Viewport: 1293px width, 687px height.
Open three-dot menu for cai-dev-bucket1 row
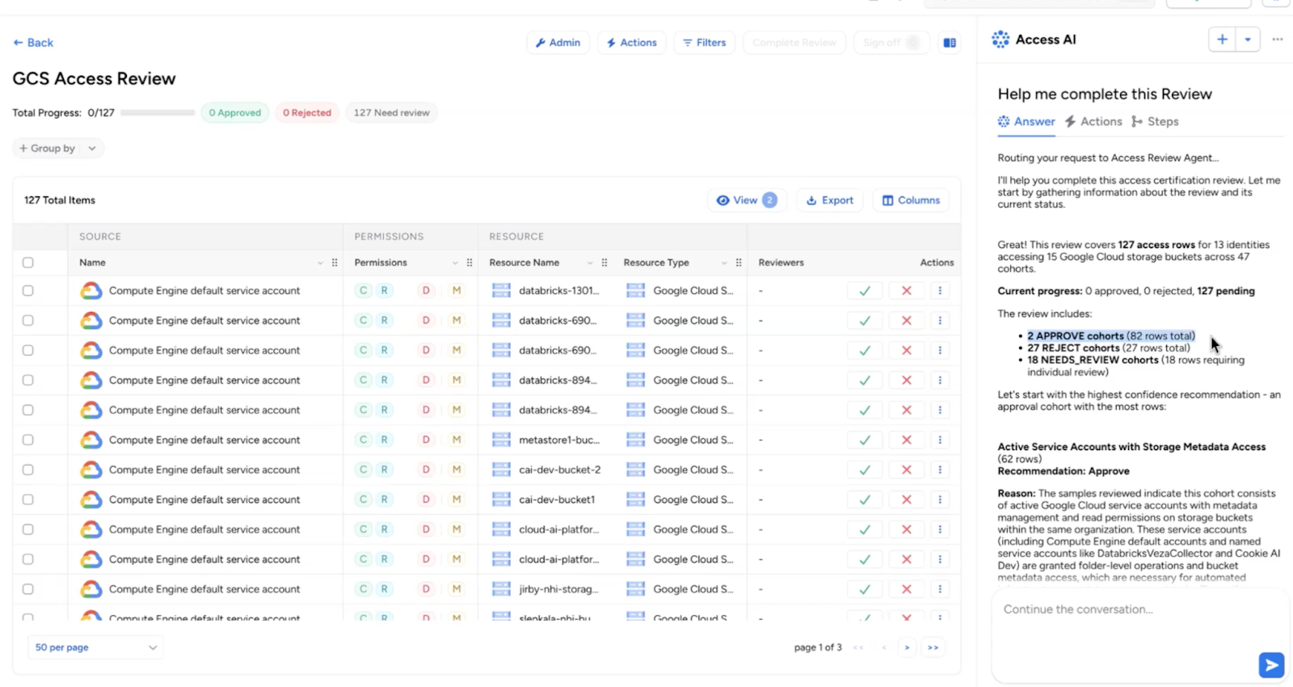click(x=940, y=499)
